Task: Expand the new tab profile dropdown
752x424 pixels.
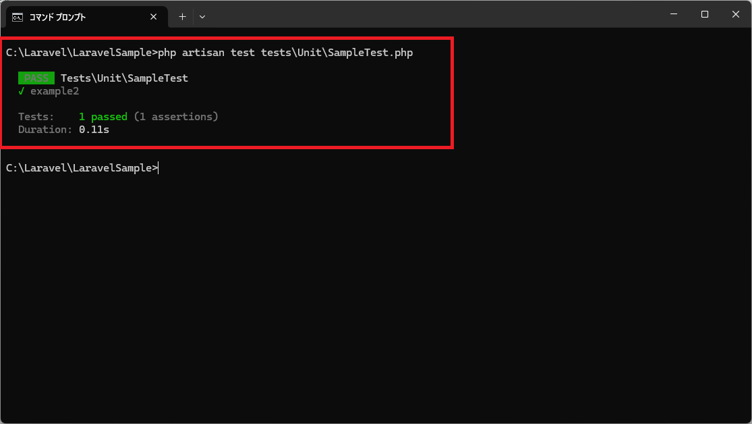Action: (x=202, y=17)
